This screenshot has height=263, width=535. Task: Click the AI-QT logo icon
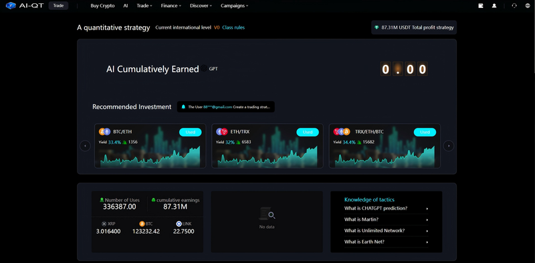pos(11,5)
